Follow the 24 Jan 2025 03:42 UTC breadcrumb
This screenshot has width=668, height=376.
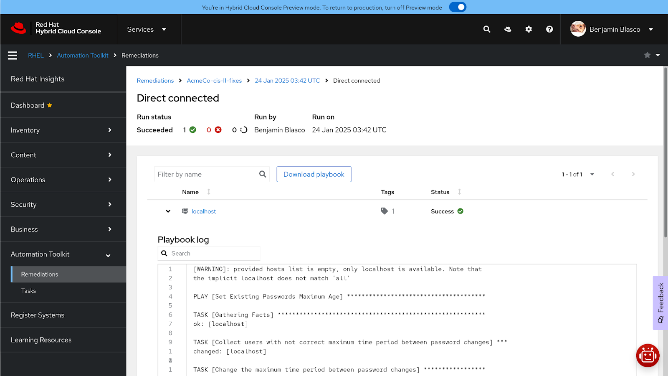(x=287, y=81)
